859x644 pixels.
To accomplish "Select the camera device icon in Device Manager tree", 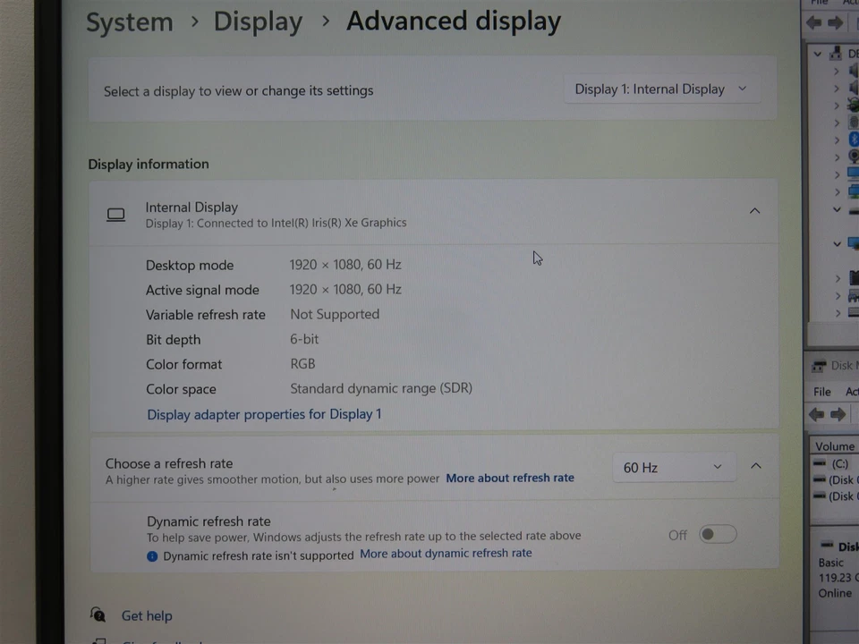I will (854, 157).
